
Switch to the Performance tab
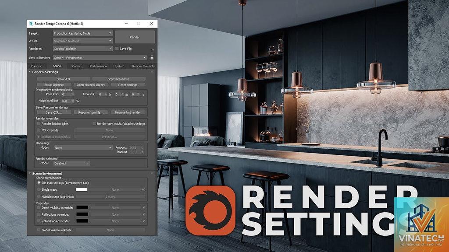coord(98,66)
